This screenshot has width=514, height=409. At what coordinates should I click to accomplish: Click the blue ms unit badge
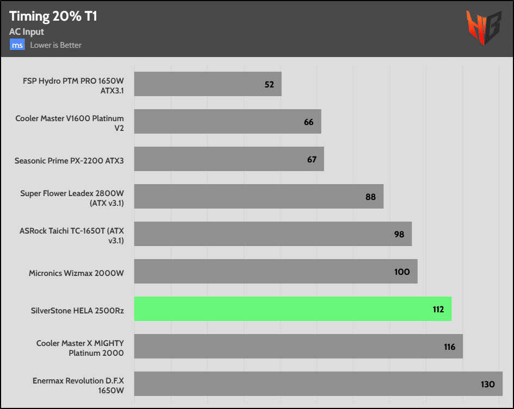point(17,45)
